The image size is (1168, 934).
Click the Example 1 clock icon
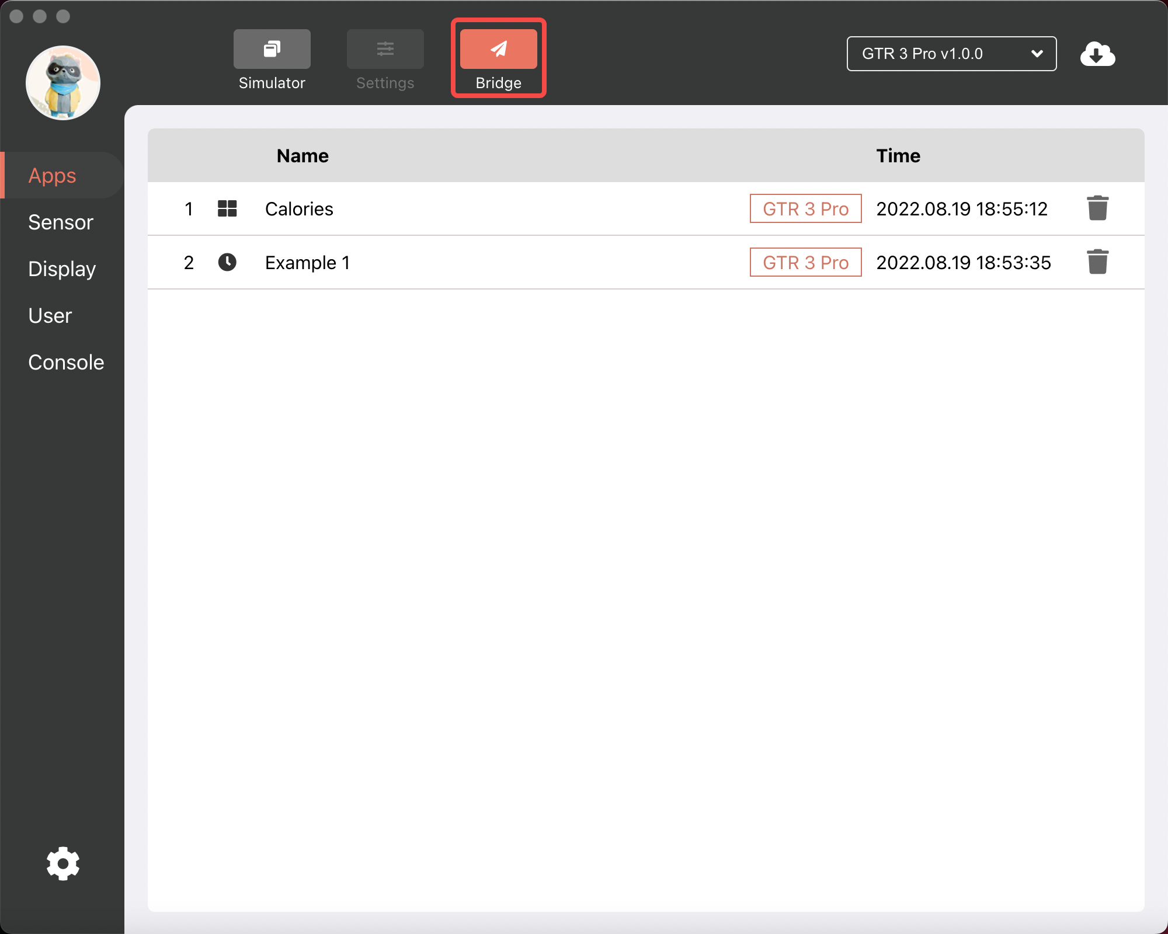pos(226,261)
